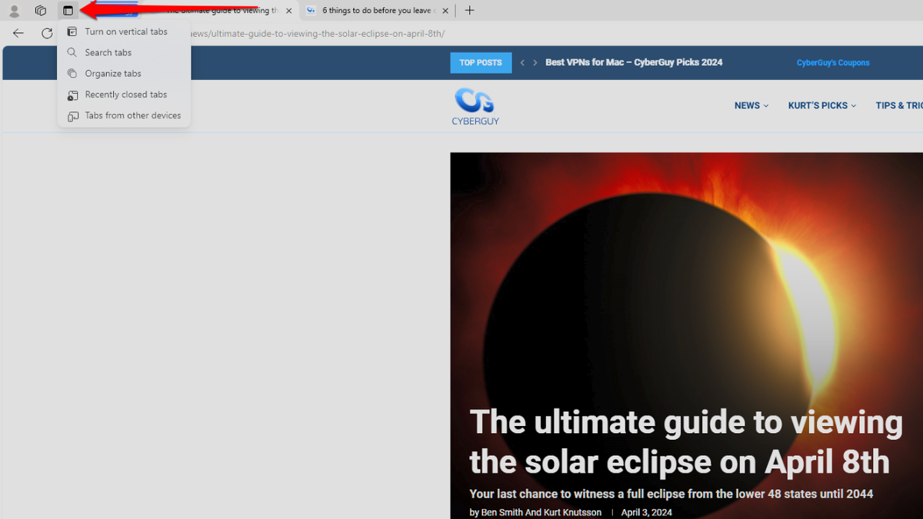This screenshot has height=519, width=923.
Task: Select "Turn on vertical tabs"
Action: (125, 32)
